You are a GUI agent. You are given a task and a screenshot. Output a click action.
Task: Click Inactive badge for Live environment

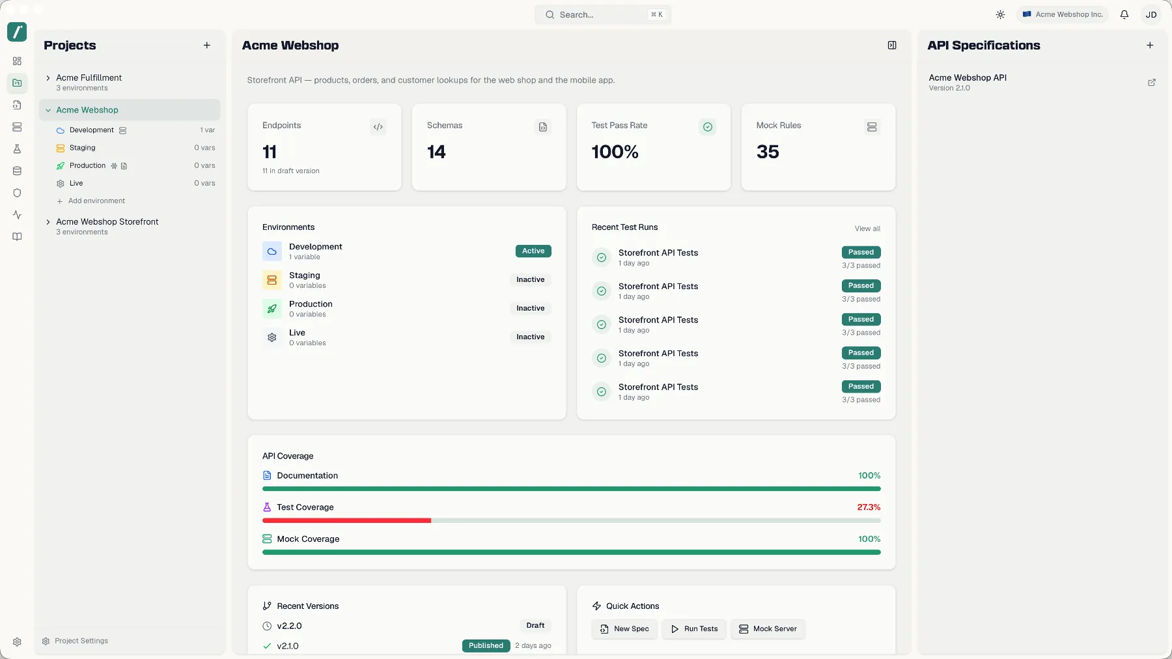[531, 337]
